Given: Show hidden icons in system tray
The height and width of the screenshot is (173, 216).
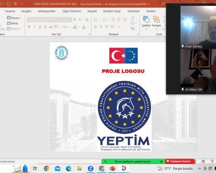Looking at the screenshot, I should coord(200,168).
